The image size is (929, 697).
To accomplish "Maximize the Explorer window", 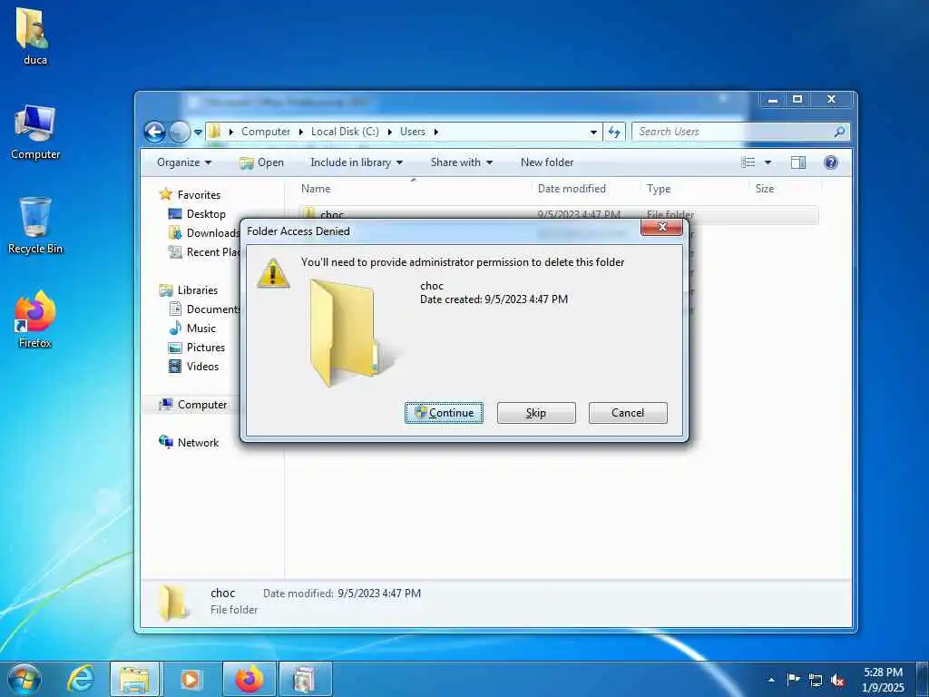I will tap(797, 100).
